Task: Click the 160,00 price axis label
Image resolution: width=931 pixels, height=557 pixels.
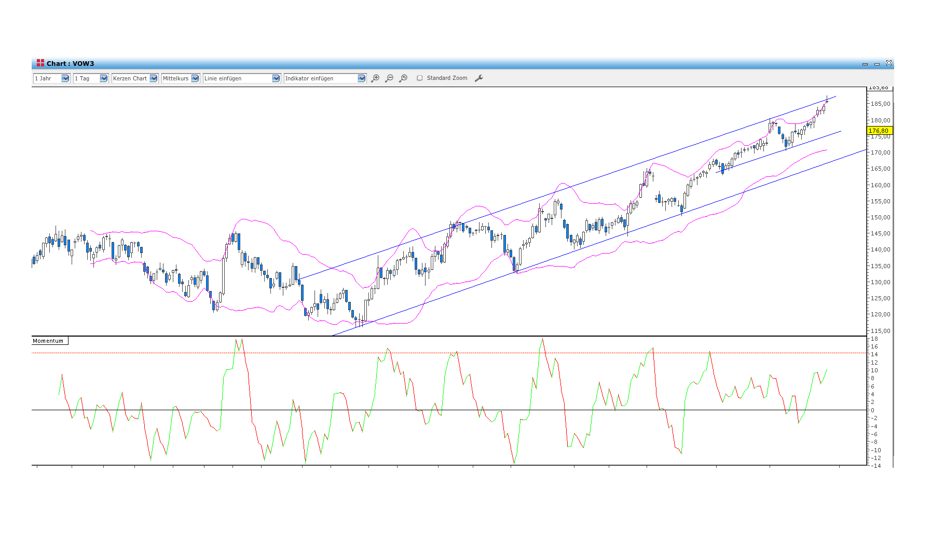Action: [880, 185]
